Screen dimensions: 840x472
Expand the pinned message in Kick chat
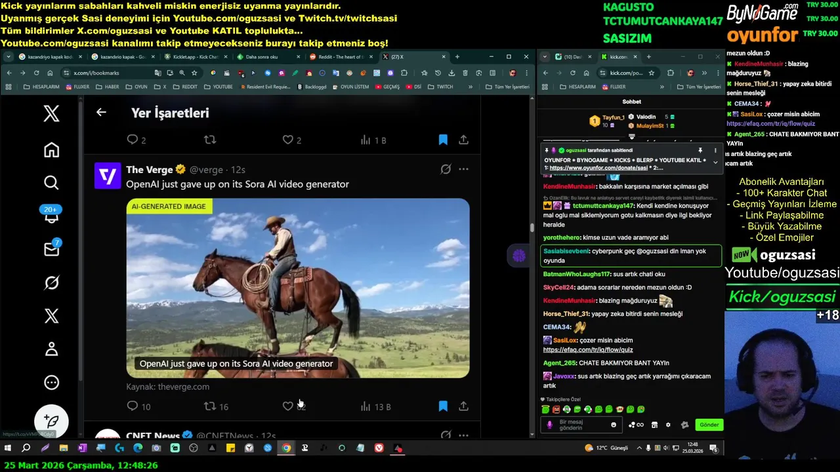pos(715,163)
